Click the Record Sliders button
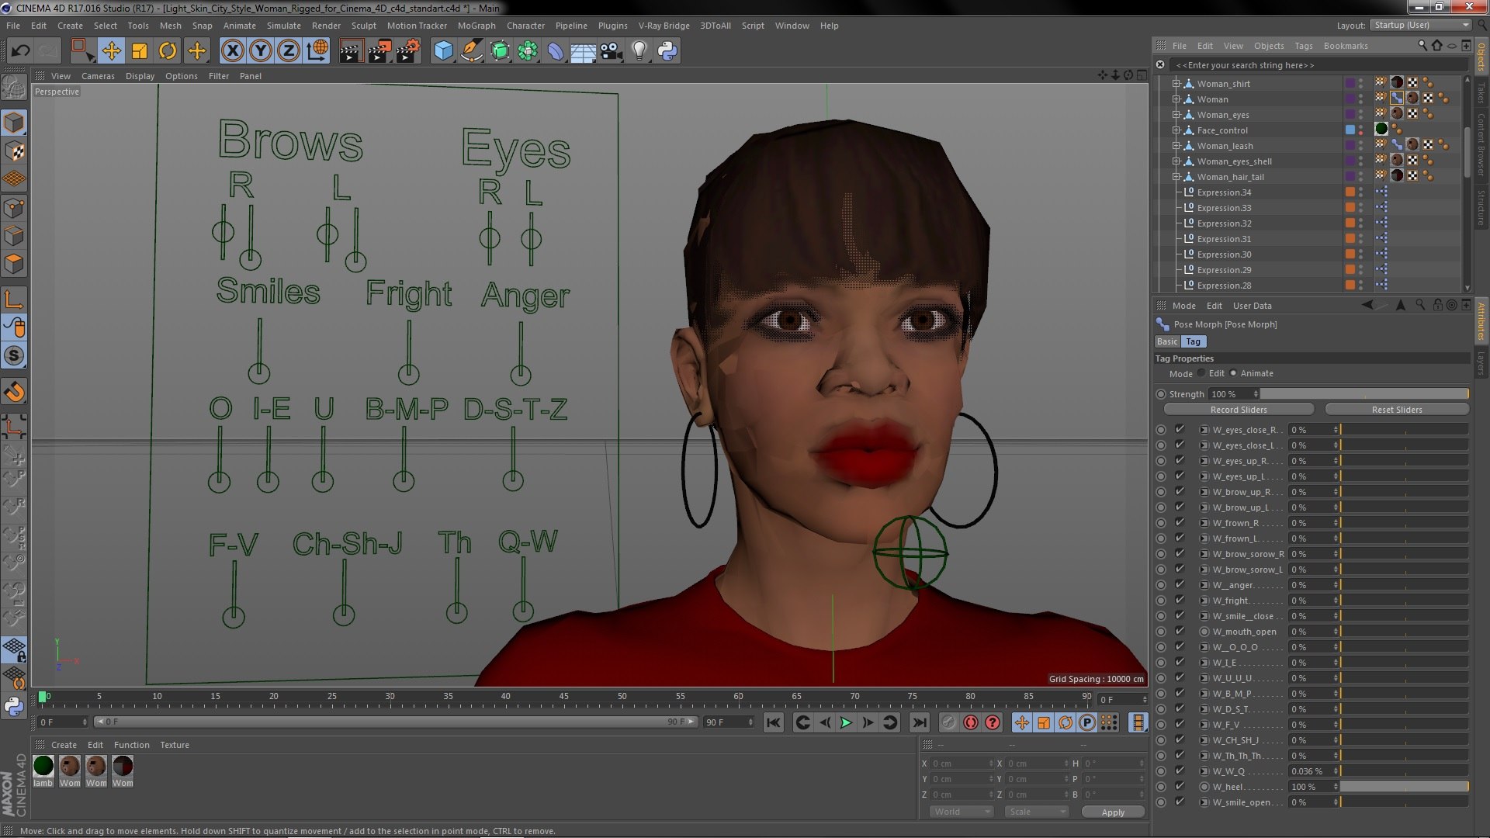Viewport: 1490px width, 838px height. click(1239, 410)
